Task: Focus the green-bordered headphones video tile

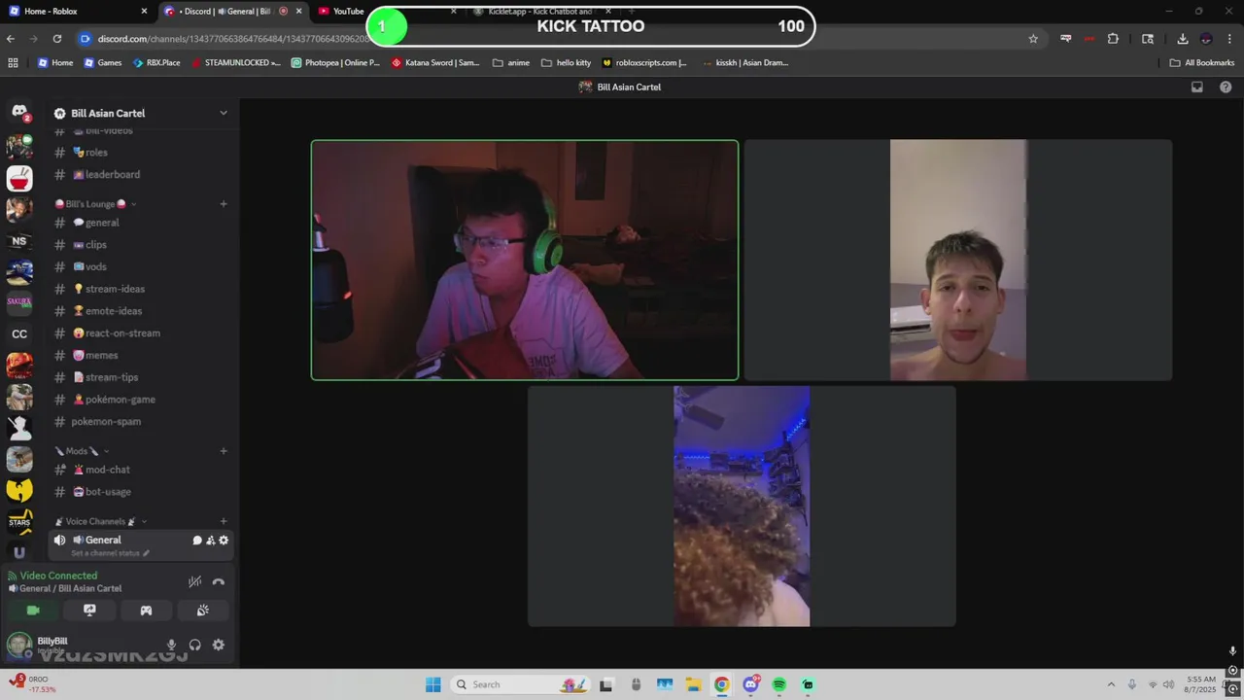Action: (x=525, y=260)
